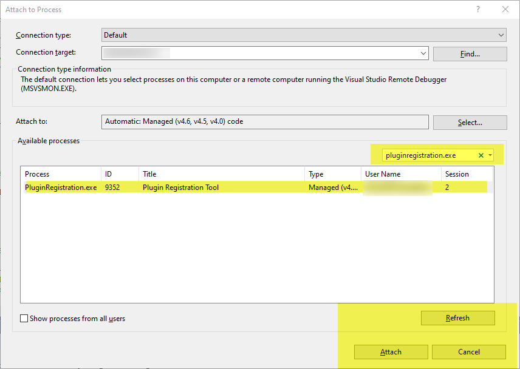Click session value 2 cell
This screenshot has height=369, width=520.
pyautogui.click(x=447, y=188)
